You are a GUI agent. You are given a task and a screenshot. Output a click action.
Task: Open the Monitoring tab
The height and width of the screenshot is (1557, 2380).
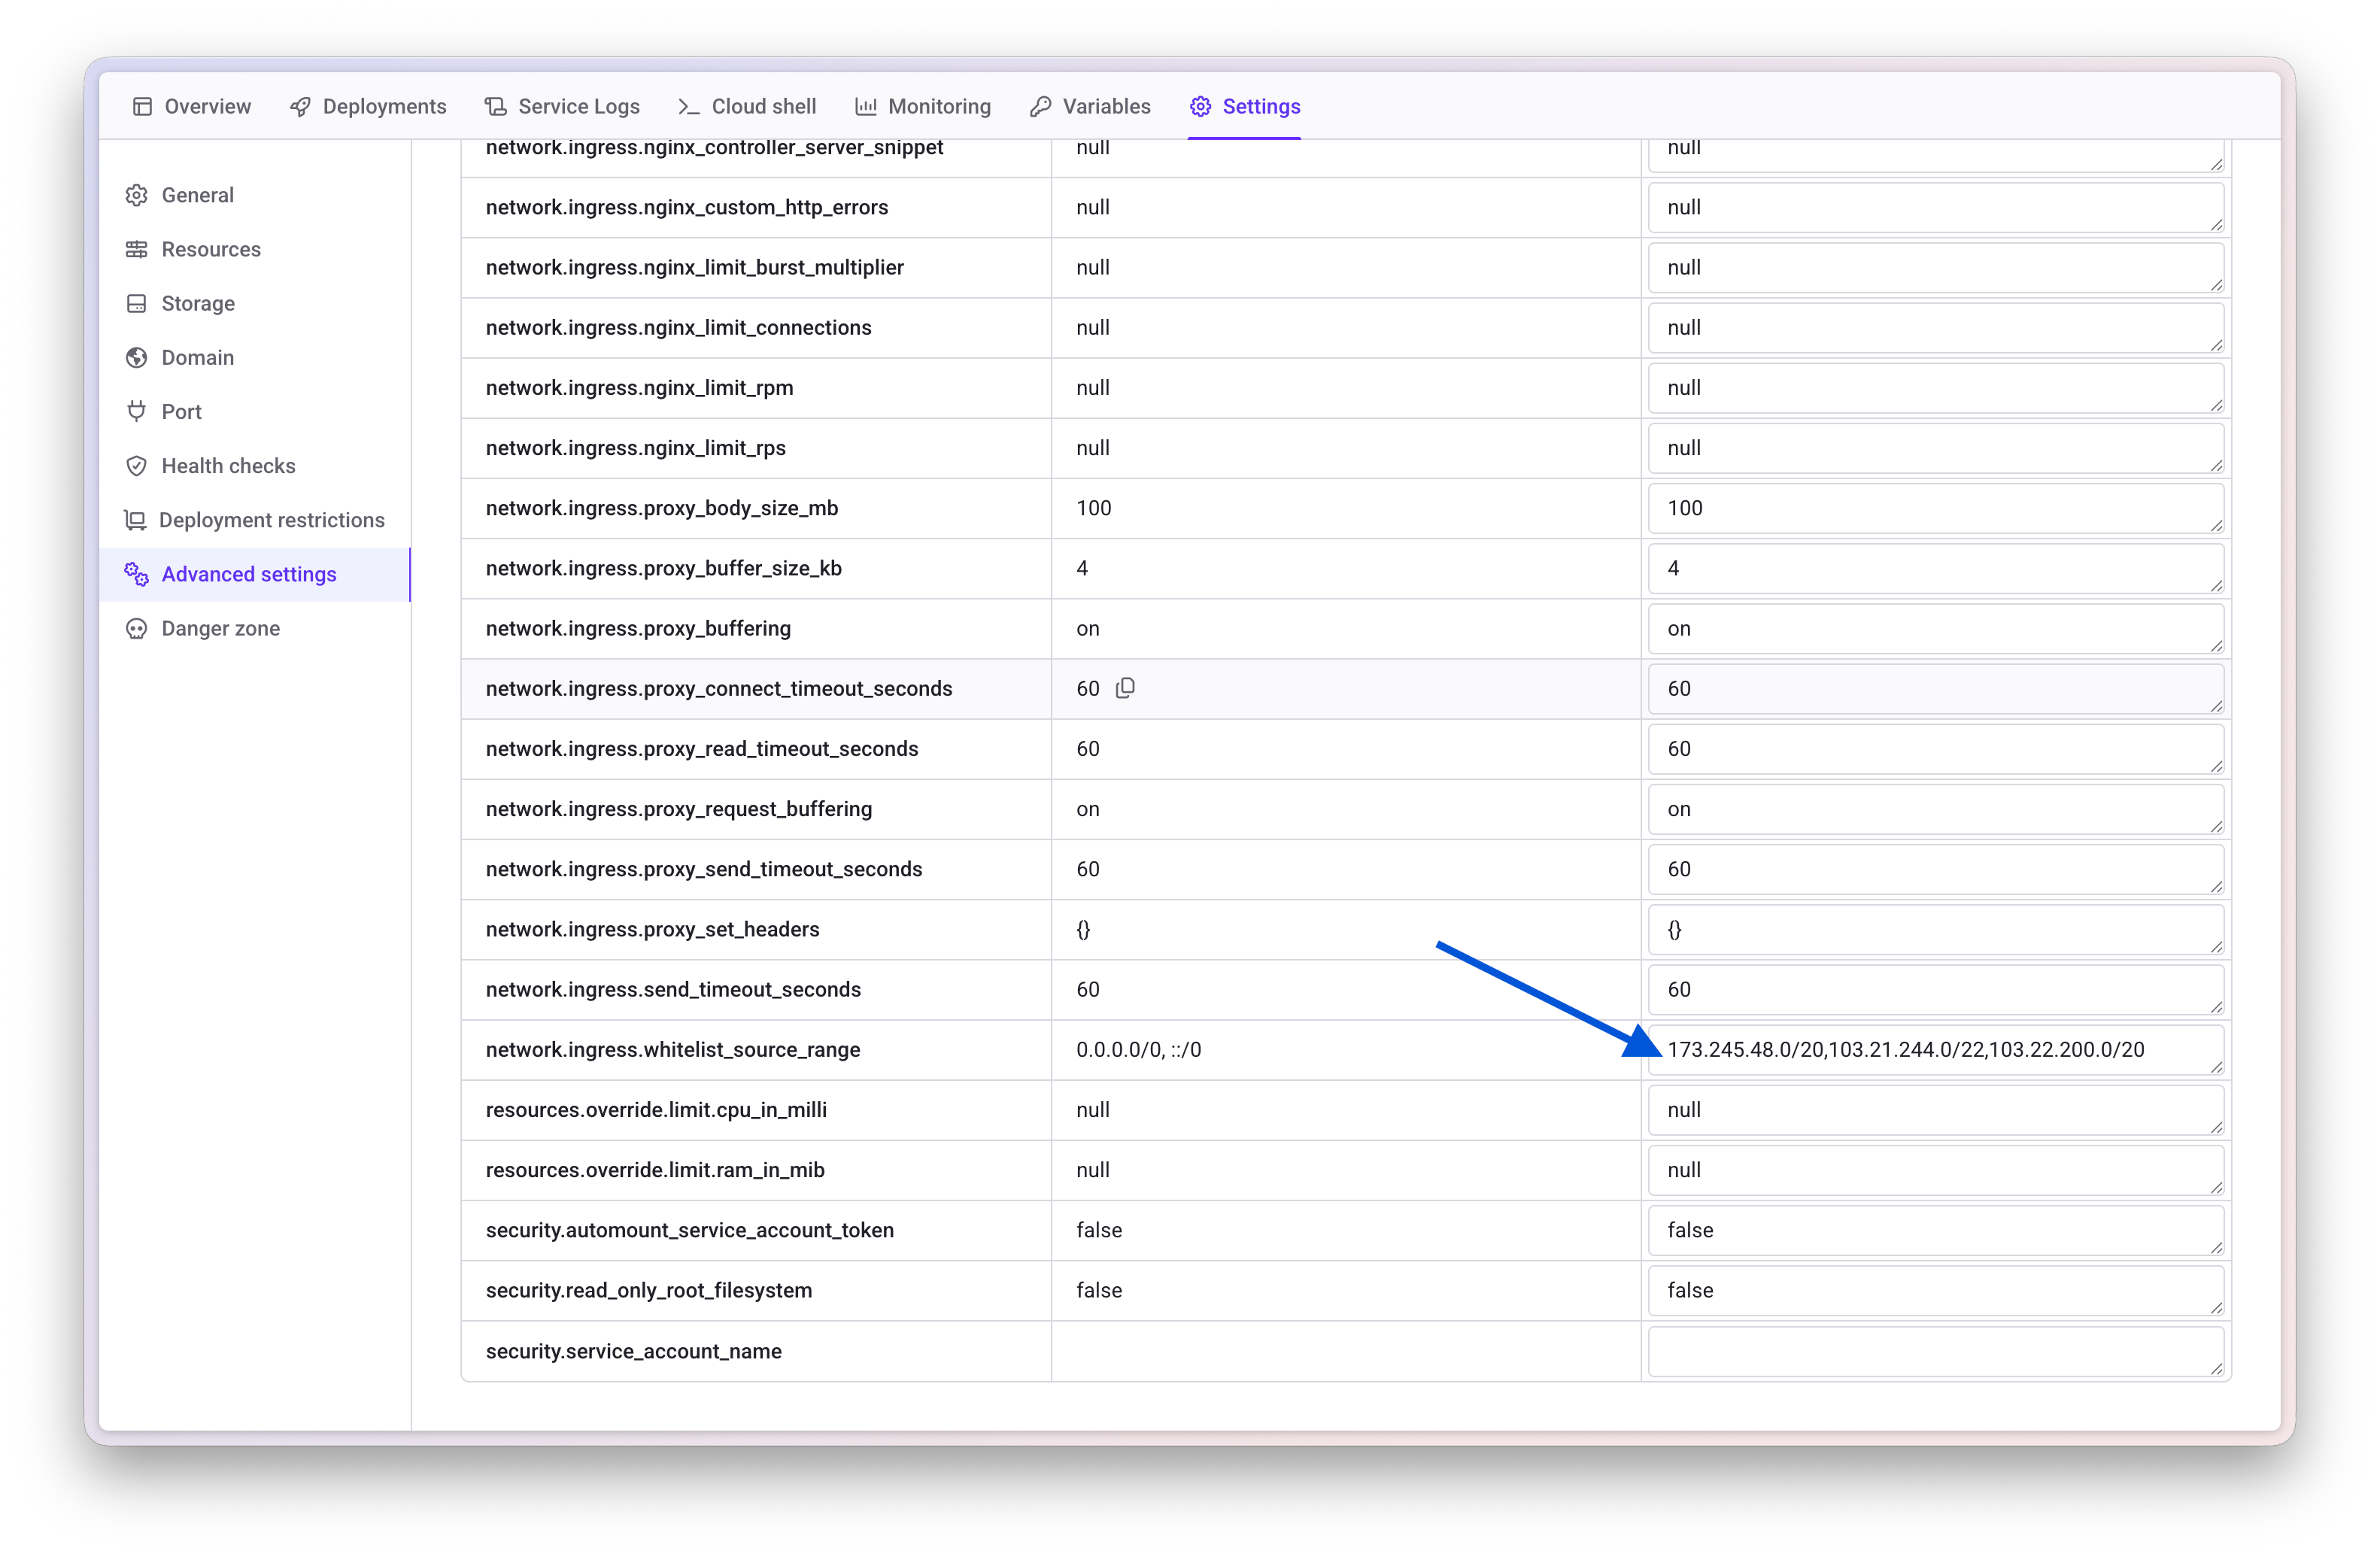pyautogui.click(x=923, y=106)
